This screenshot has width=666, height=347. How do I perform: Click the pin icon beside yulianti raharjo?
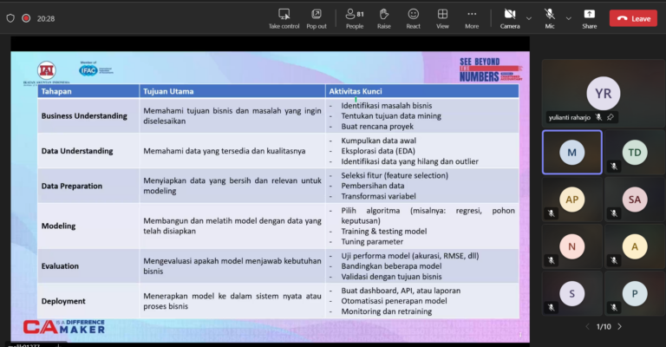(x=610, y=116)
